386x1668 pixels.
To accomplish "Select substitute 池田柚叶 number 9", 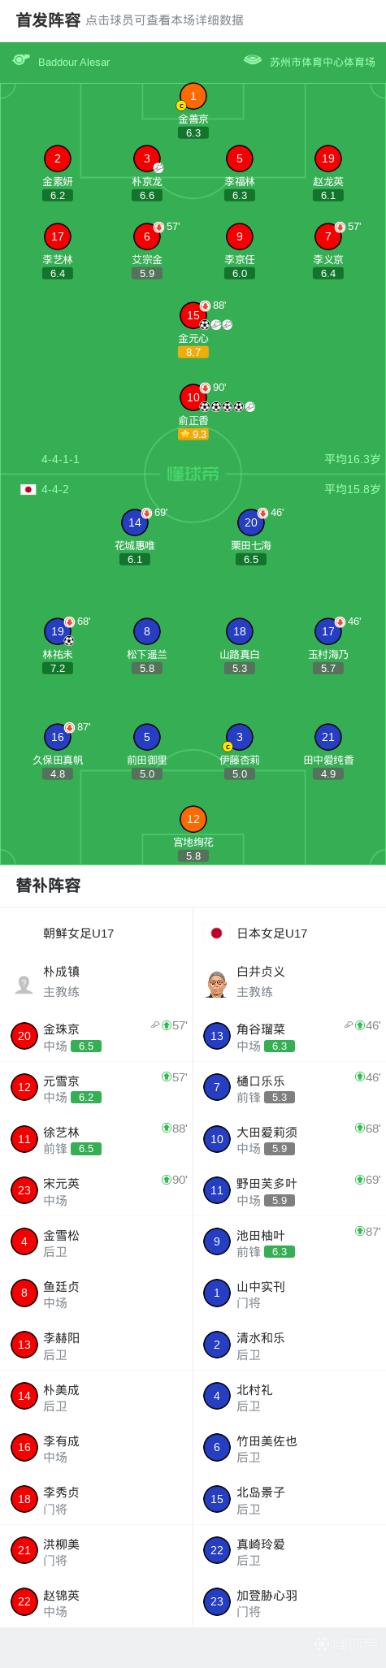I will [289, 1241].
